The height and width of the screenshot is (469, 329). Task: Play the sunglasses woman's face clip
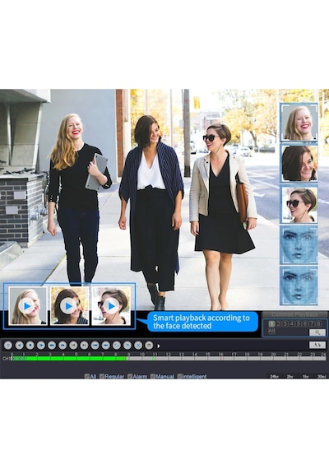click(111, 306)
